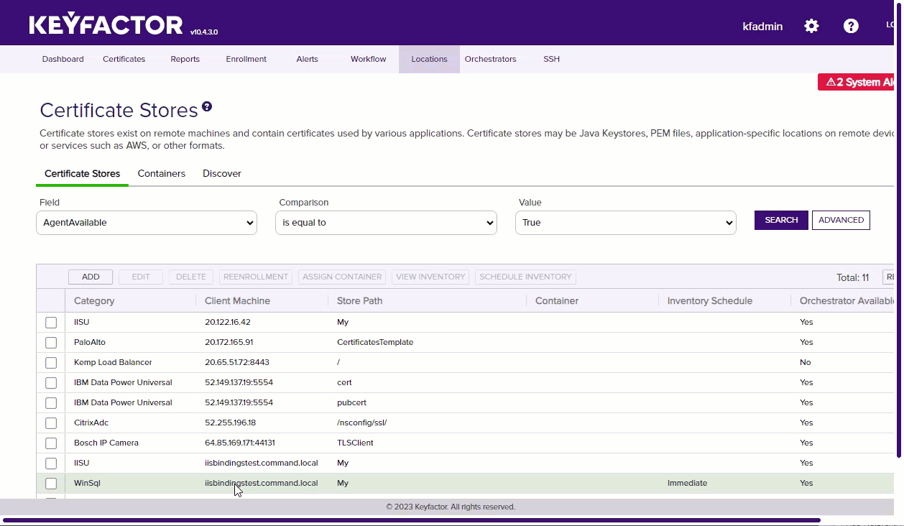The image size is (904, 526).
Task: Click the 20.172.165.91 client machine cell
Action: click(x=229, y=342)
